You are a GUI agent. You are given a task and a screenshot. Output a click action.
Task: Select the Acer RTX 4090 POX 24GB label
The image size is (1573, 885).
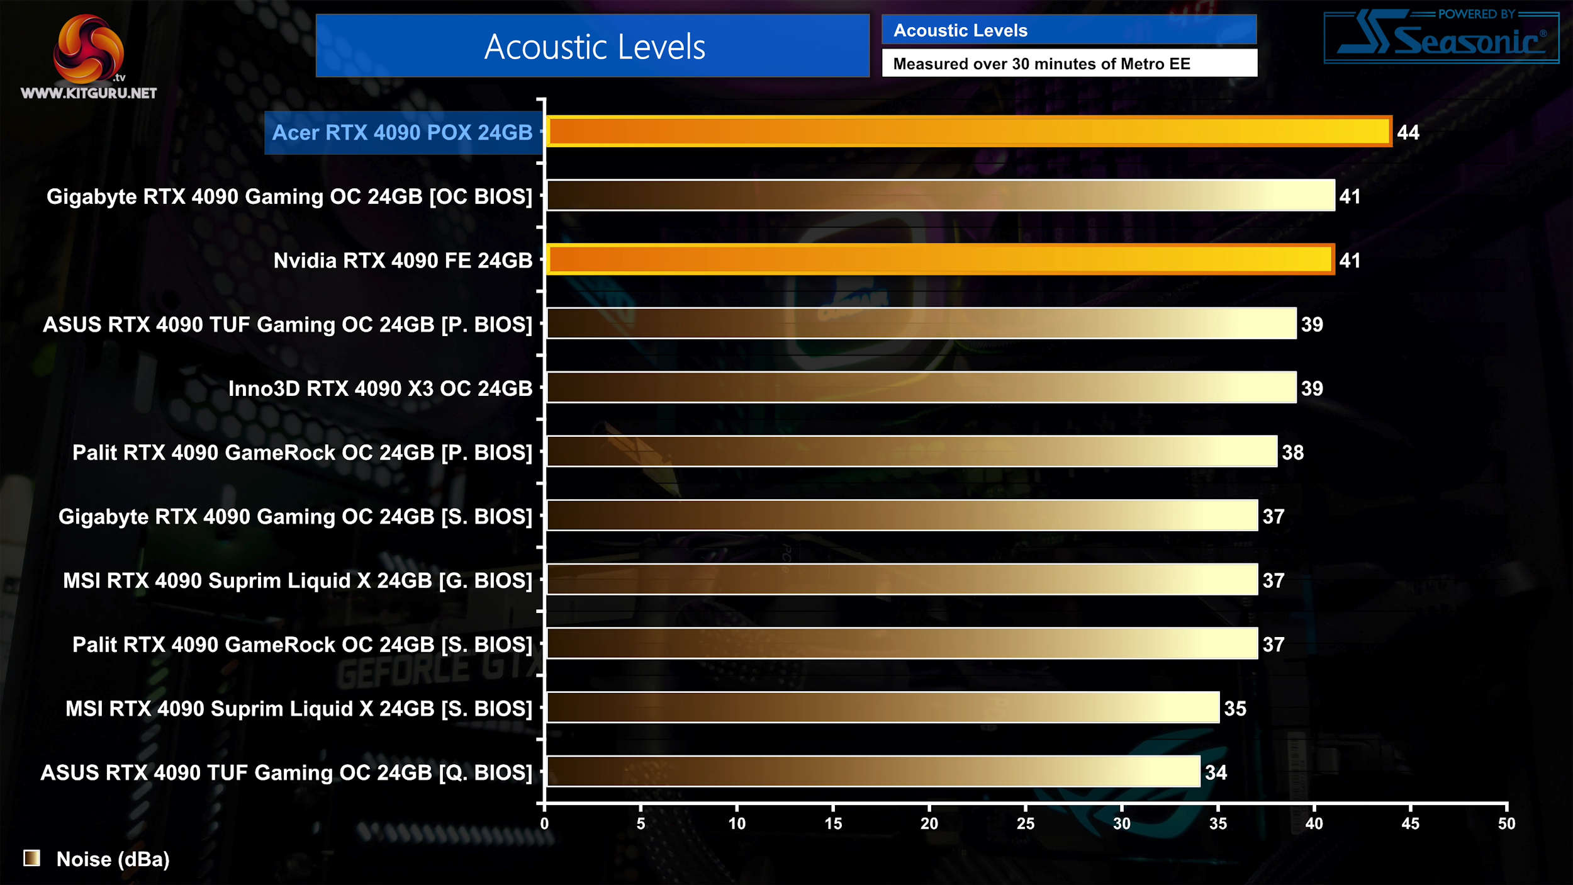[403, 133]
